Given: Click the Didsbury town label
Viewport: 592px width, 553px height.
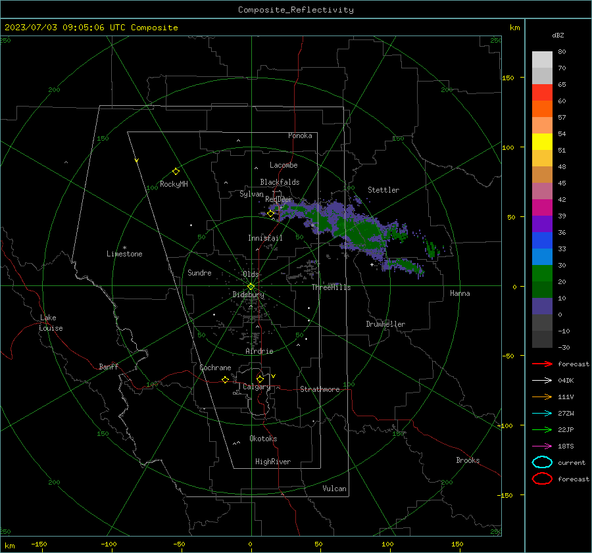Looking at the screenshot, I should click(x=249, y=295).
